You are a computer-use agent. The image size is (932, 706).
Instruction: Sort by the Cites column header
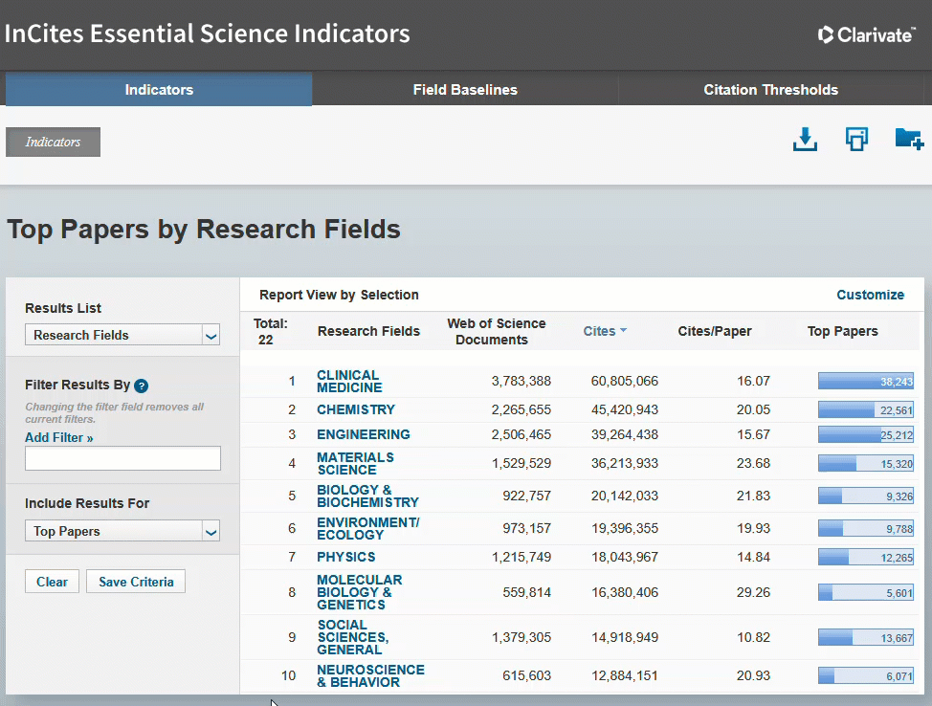pyautogui.click(x=599, y=331)
